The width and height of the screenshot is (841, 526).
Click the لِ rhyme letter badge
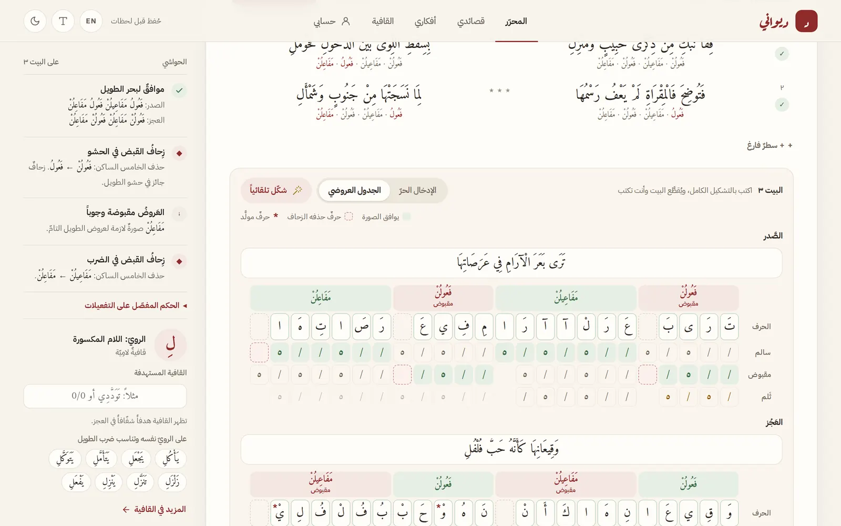point(171,345)
